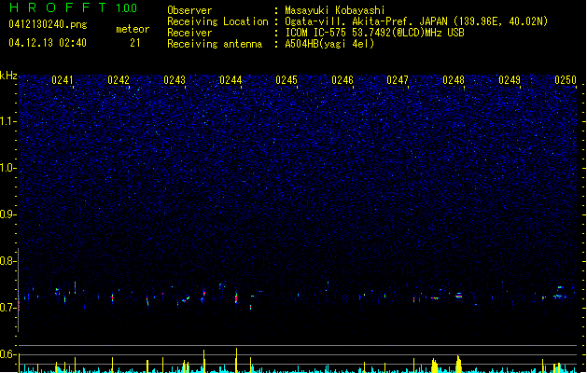Image resolution: width=587 pixels, height=373 pixels.
Task: Click the 0.8 kHz axis label
Action: pyautogui.click(x=8, y=261)
